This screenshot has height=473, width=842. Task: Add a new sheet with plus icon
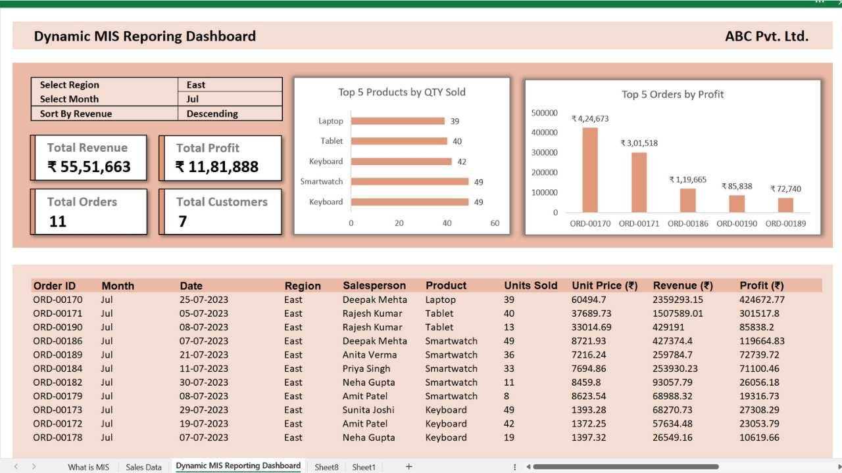(409, 466)
